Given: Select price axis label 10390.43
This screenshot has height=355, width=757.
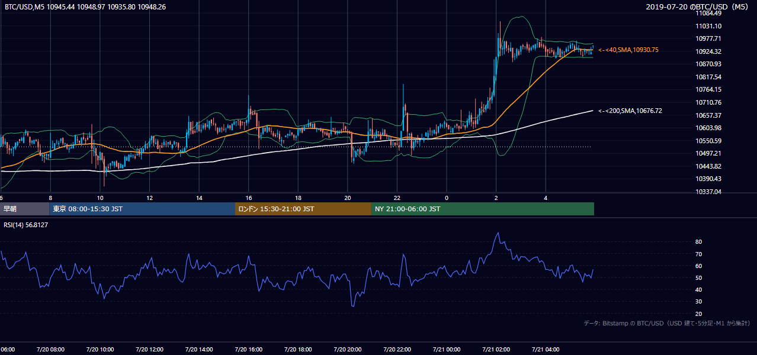Looking at the screenshot, I should 708,179.
